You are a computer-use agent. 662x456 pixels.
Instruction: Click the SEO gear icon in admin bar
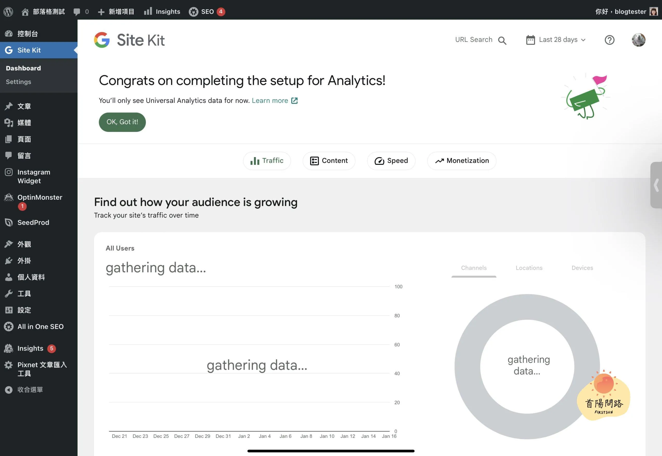pyautogui.click(x=193, y=12)
